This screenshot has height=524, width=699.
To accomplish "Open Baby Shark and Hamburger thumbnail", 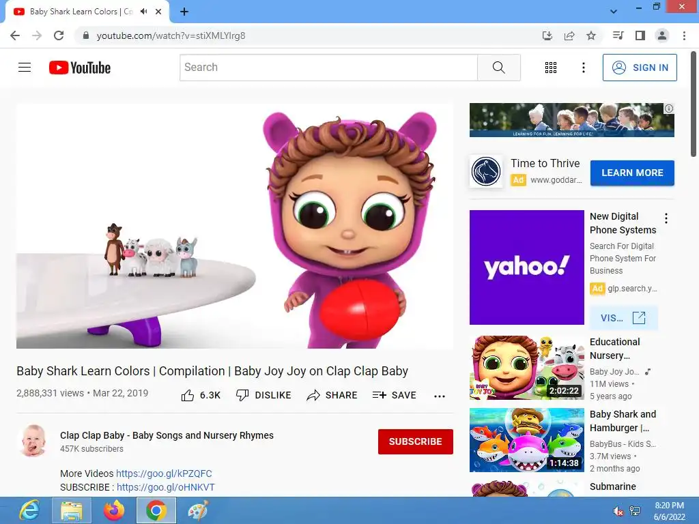I will 526,440.
